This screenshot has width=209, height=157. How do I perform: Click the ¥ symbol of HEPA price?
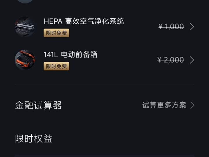[x=161, y=27]
